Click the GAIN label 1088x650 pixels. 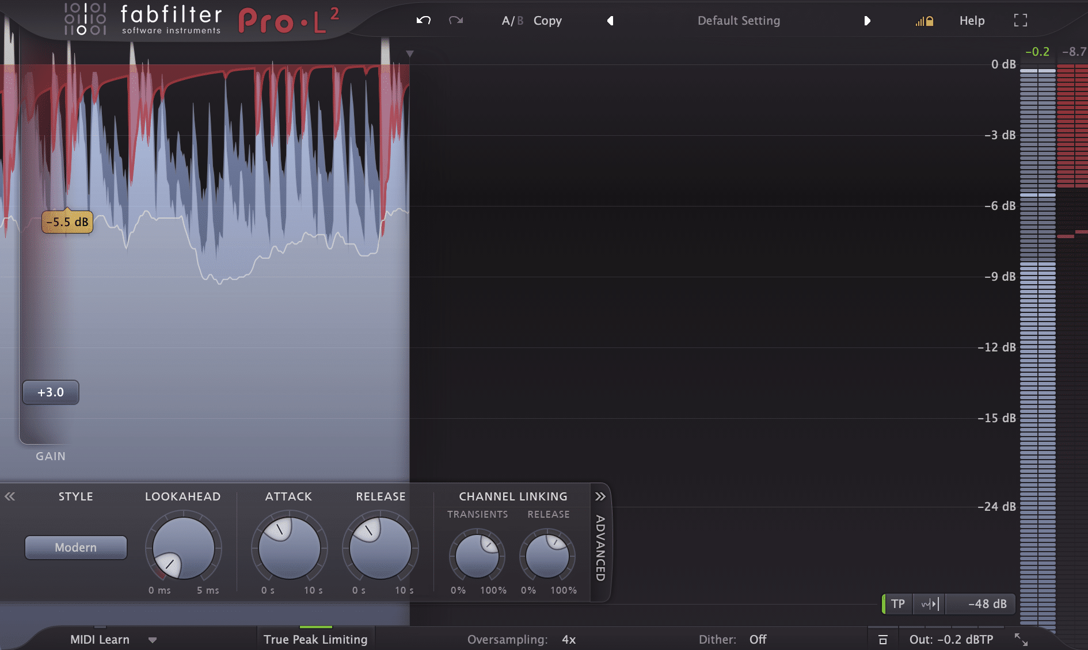tap(51, 456)
